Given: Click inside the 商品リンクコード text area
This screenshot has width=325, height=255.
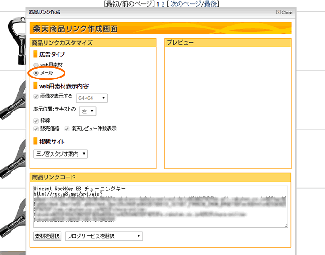Looking at the screenshot, I should click(160, 207).
